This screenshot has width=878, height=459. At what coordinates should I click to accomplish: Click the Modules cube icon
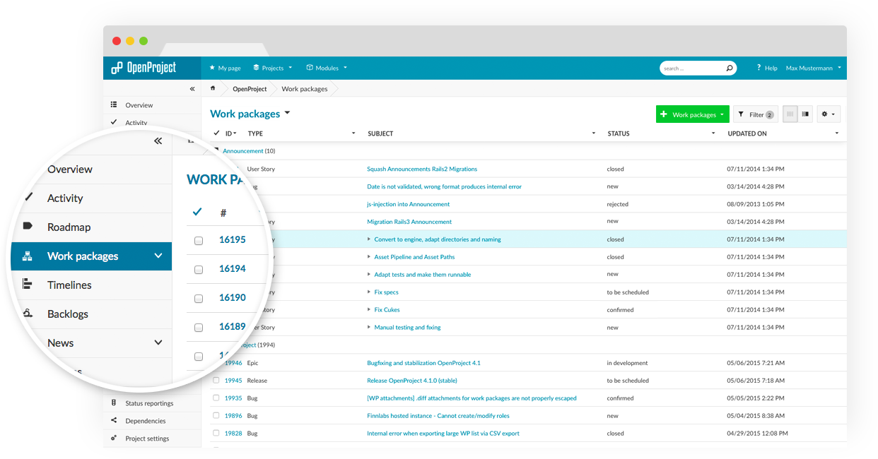tap(310, 68)
